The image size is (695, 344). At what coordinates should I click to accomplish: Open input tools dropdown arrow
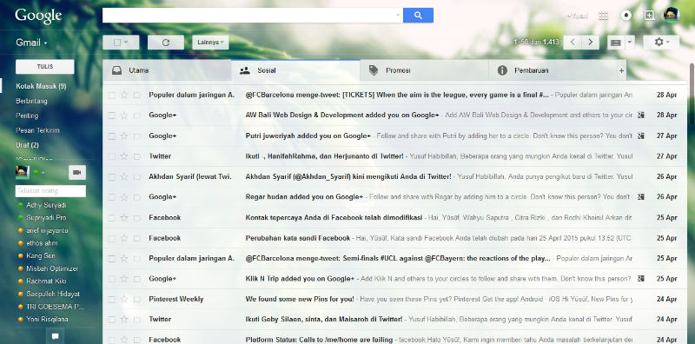630,43
